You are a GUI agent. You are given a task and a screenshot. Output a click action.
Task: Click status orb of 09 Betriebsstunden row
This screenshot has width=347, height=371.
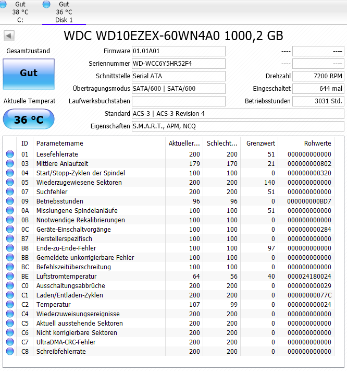tap(10, 201)
